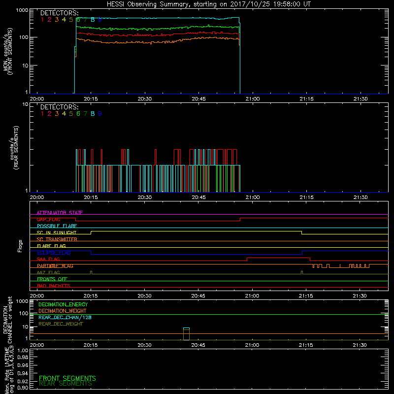Click the BAD_PACKETS flag label
Image resolution: width=394 pixels, height=394 pixels.
coord(54,286)
